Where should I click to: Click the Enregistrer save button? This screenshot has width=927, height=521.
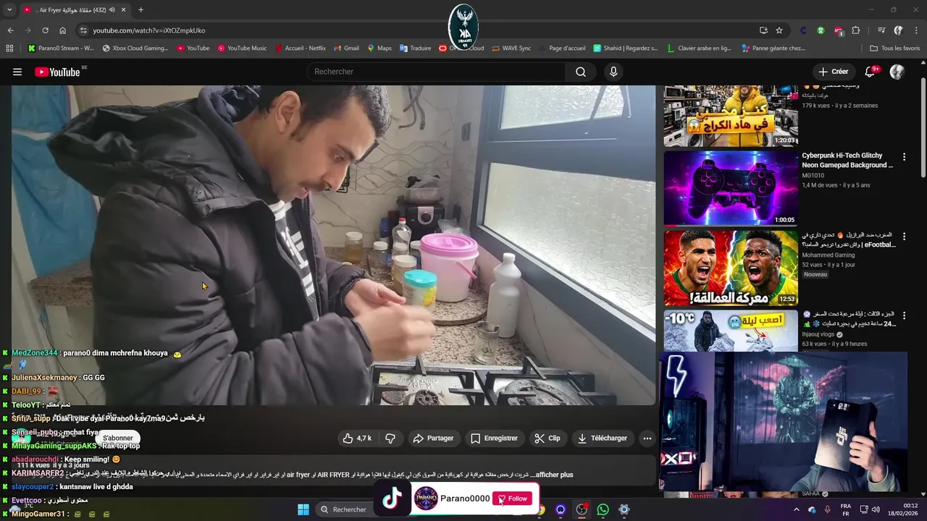pyautogui.click(x=494, y=438)
